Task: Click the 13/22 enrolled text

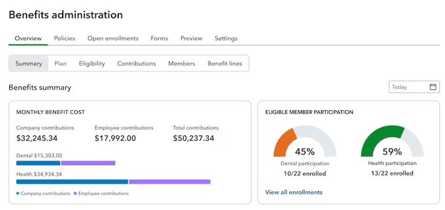Action: 392,173
